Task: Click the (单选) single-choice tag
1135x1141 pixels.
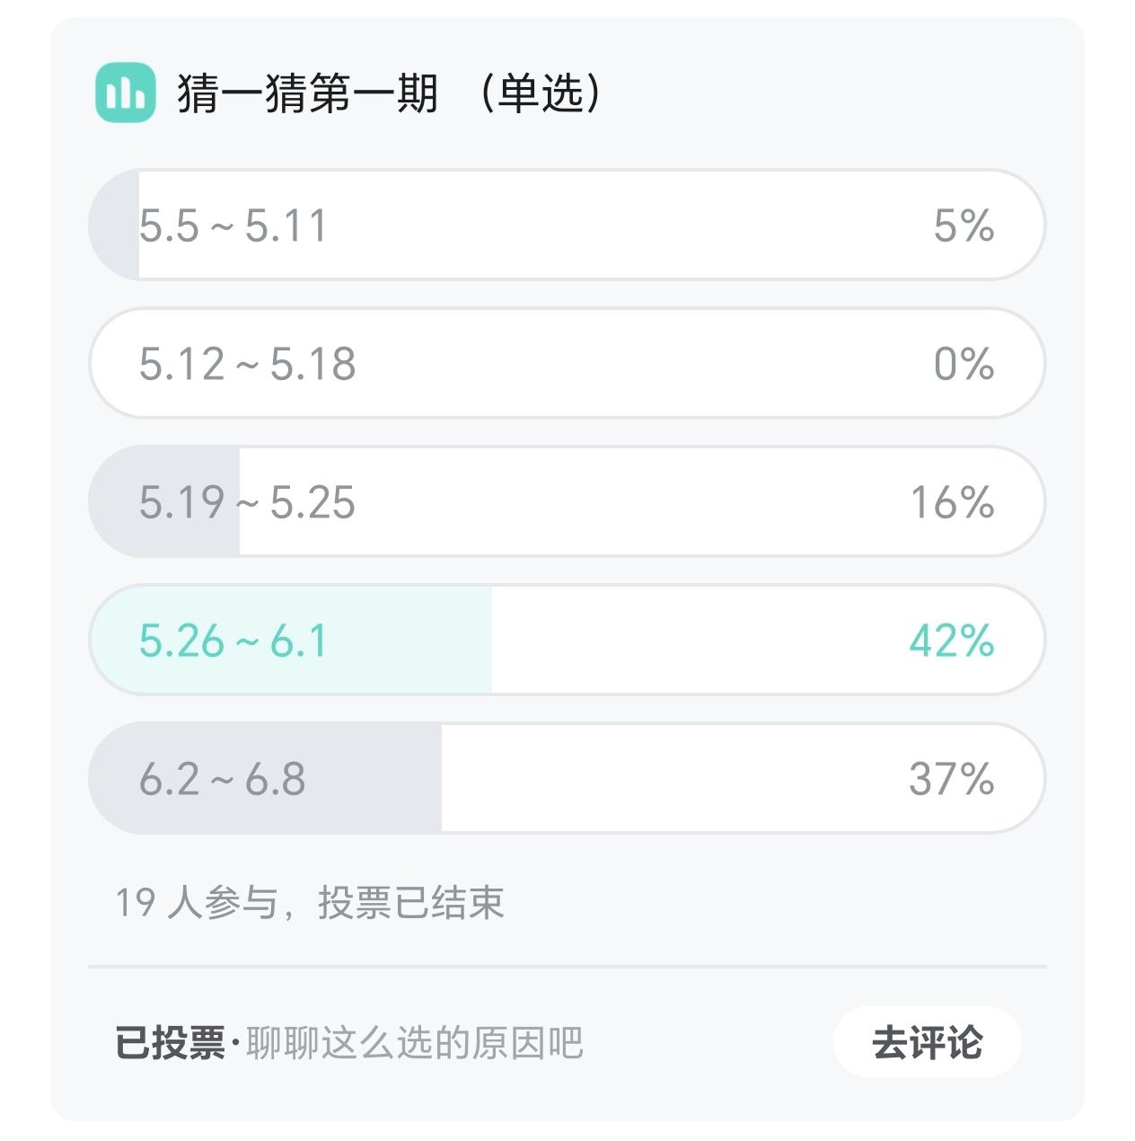Action: coord(541,93)
